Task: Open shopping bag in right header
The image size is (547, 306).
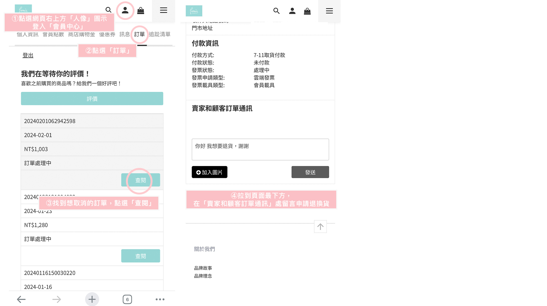Action: (307, 11)
